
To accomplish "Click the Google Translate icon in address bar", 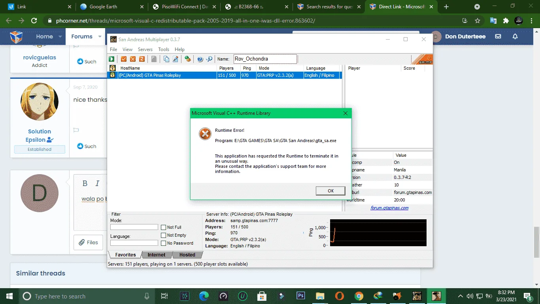I will (493, 21).
